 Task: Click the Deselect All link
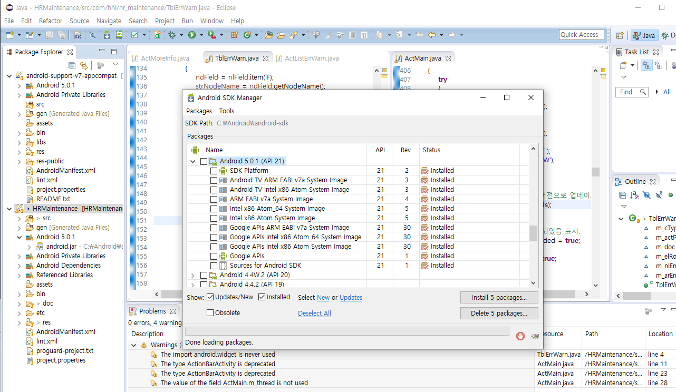[x=314, y=313]
